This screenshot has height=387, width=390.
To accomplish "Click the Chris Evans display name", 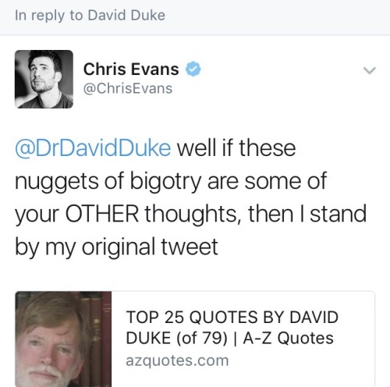I will point(131,69).
